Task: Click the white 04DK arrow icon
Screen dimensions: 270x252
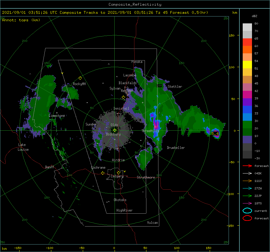Action: coord(247,173)
